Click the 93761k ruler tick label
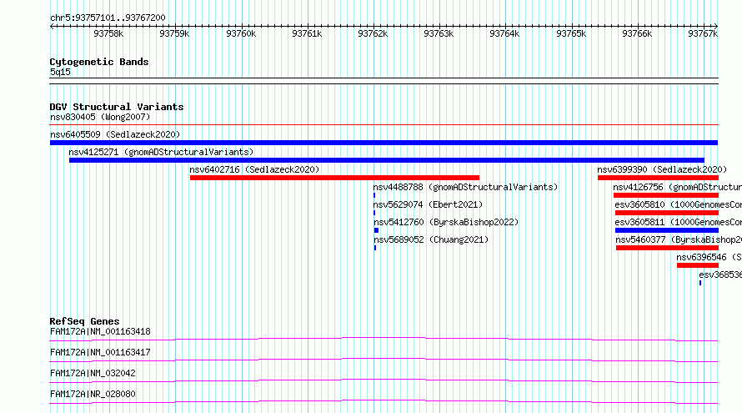742x413 pixels. (307, 33)
